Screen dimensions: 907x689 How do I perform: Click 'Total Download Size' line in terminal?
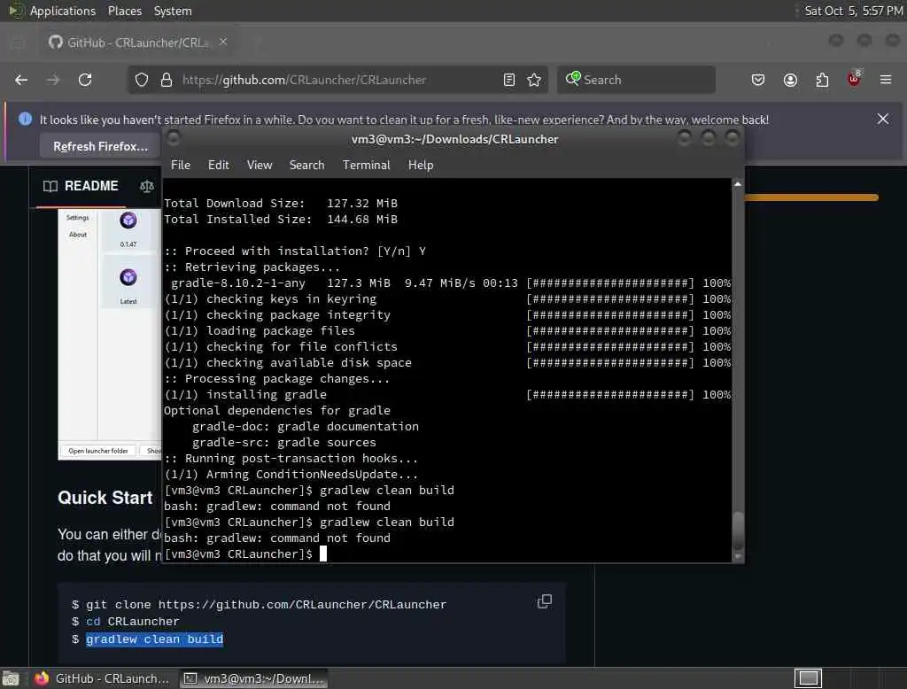pos(281,203)
